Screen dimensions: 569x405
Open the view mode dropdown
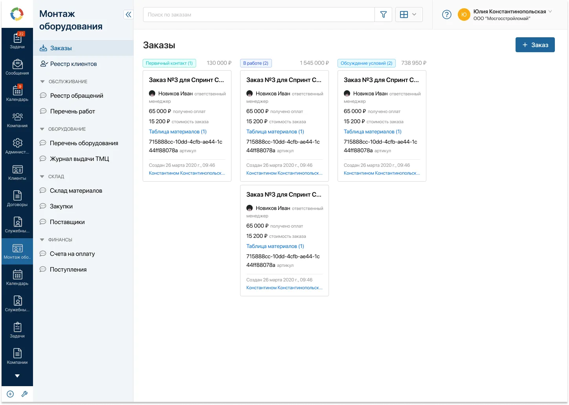pos(409,15)
